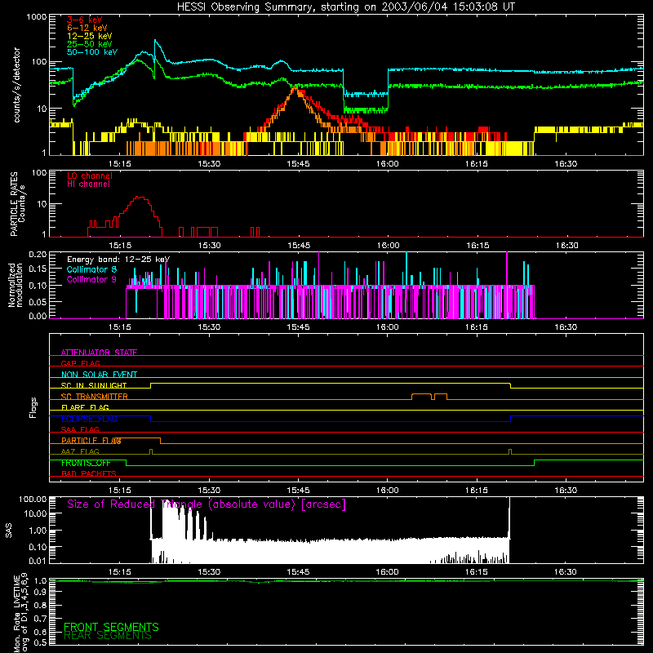
Task: Click the SC IN SUNLIGHT flag label
Action: click(x=94, y=385)
